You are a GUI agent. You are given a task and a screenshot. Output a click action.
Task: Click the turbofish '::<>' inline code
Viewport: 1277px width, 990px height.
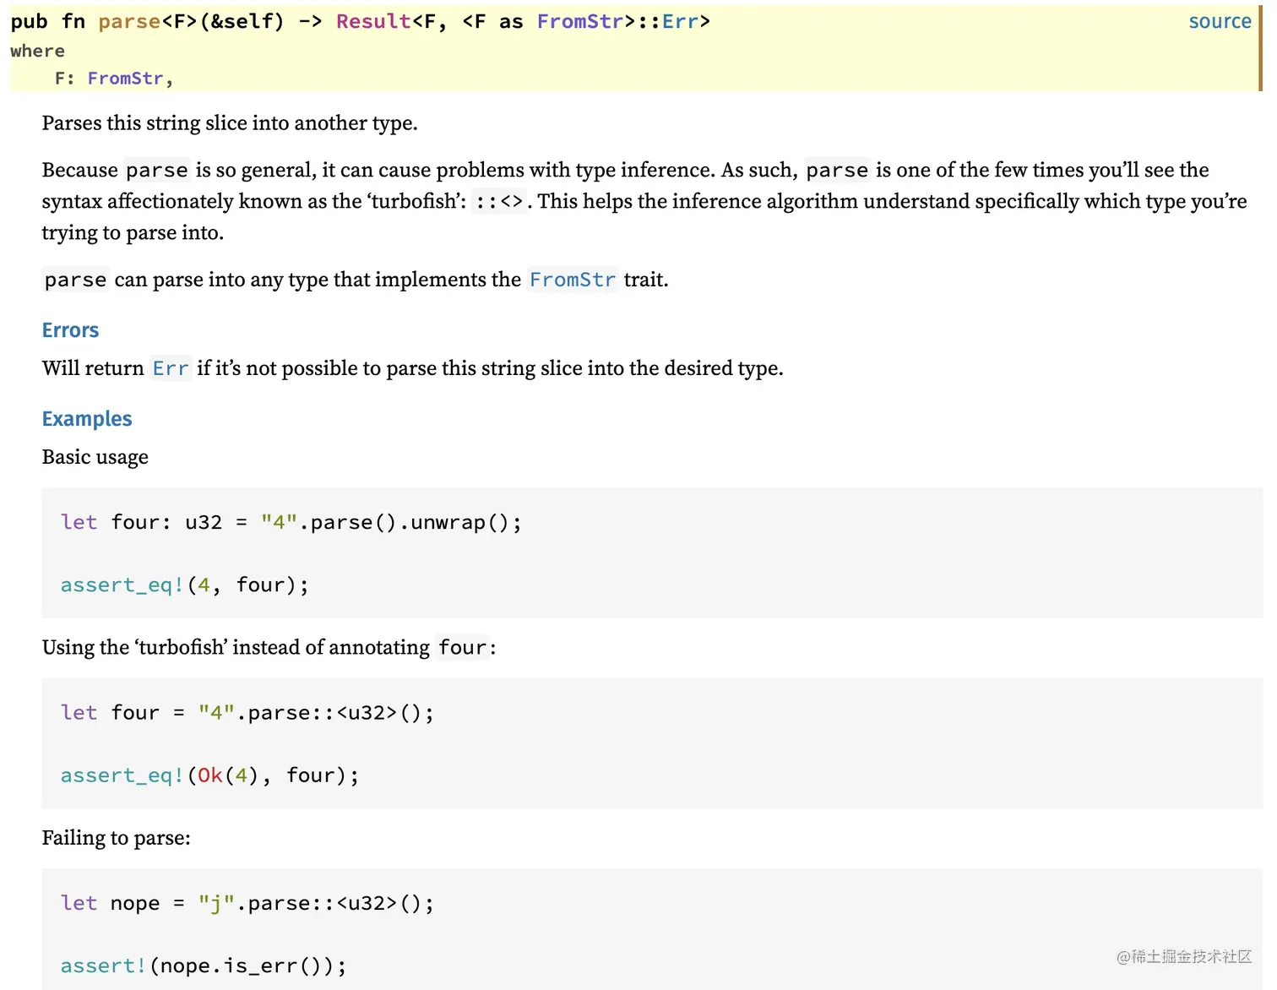(500, 202)
